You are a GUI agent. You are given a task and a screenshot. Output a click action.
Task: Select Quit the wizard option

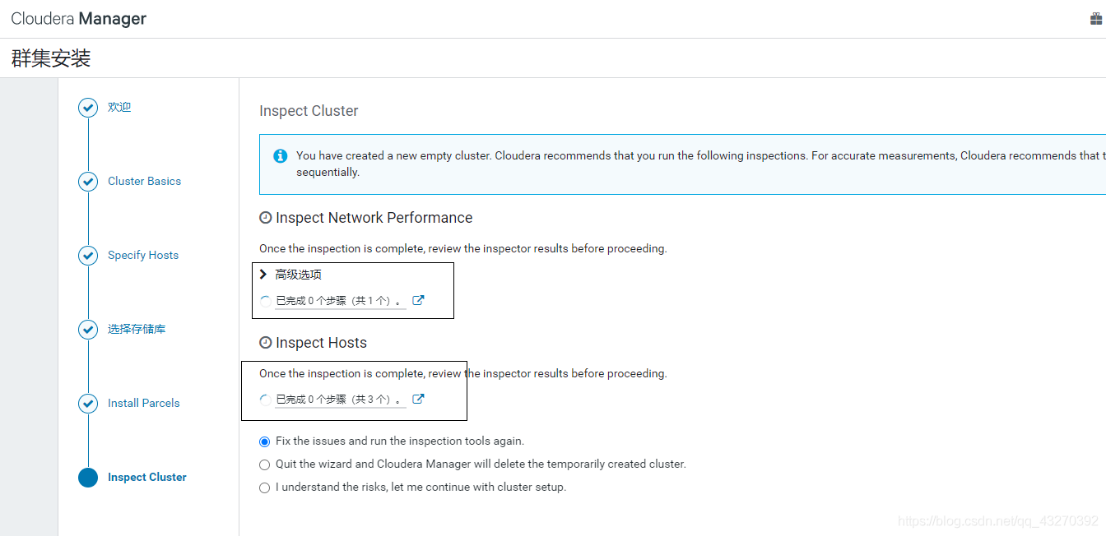pyautogui.click(x=264, y=464)
